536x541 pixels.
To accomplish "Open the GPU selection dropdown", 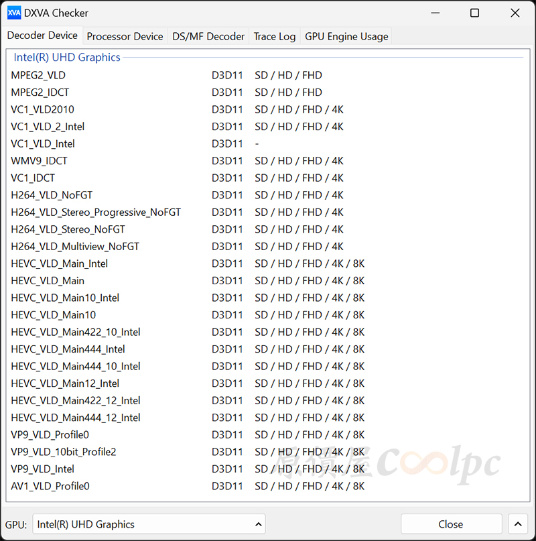I will point(149,524).
